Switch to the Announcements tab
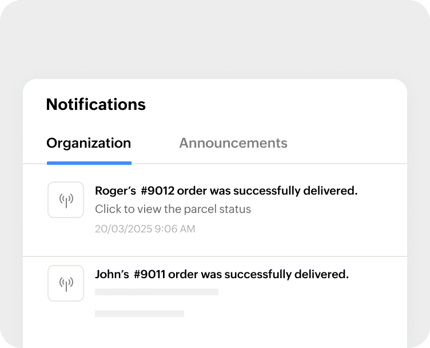Screen dimensions: 430x348 (233, 143)
